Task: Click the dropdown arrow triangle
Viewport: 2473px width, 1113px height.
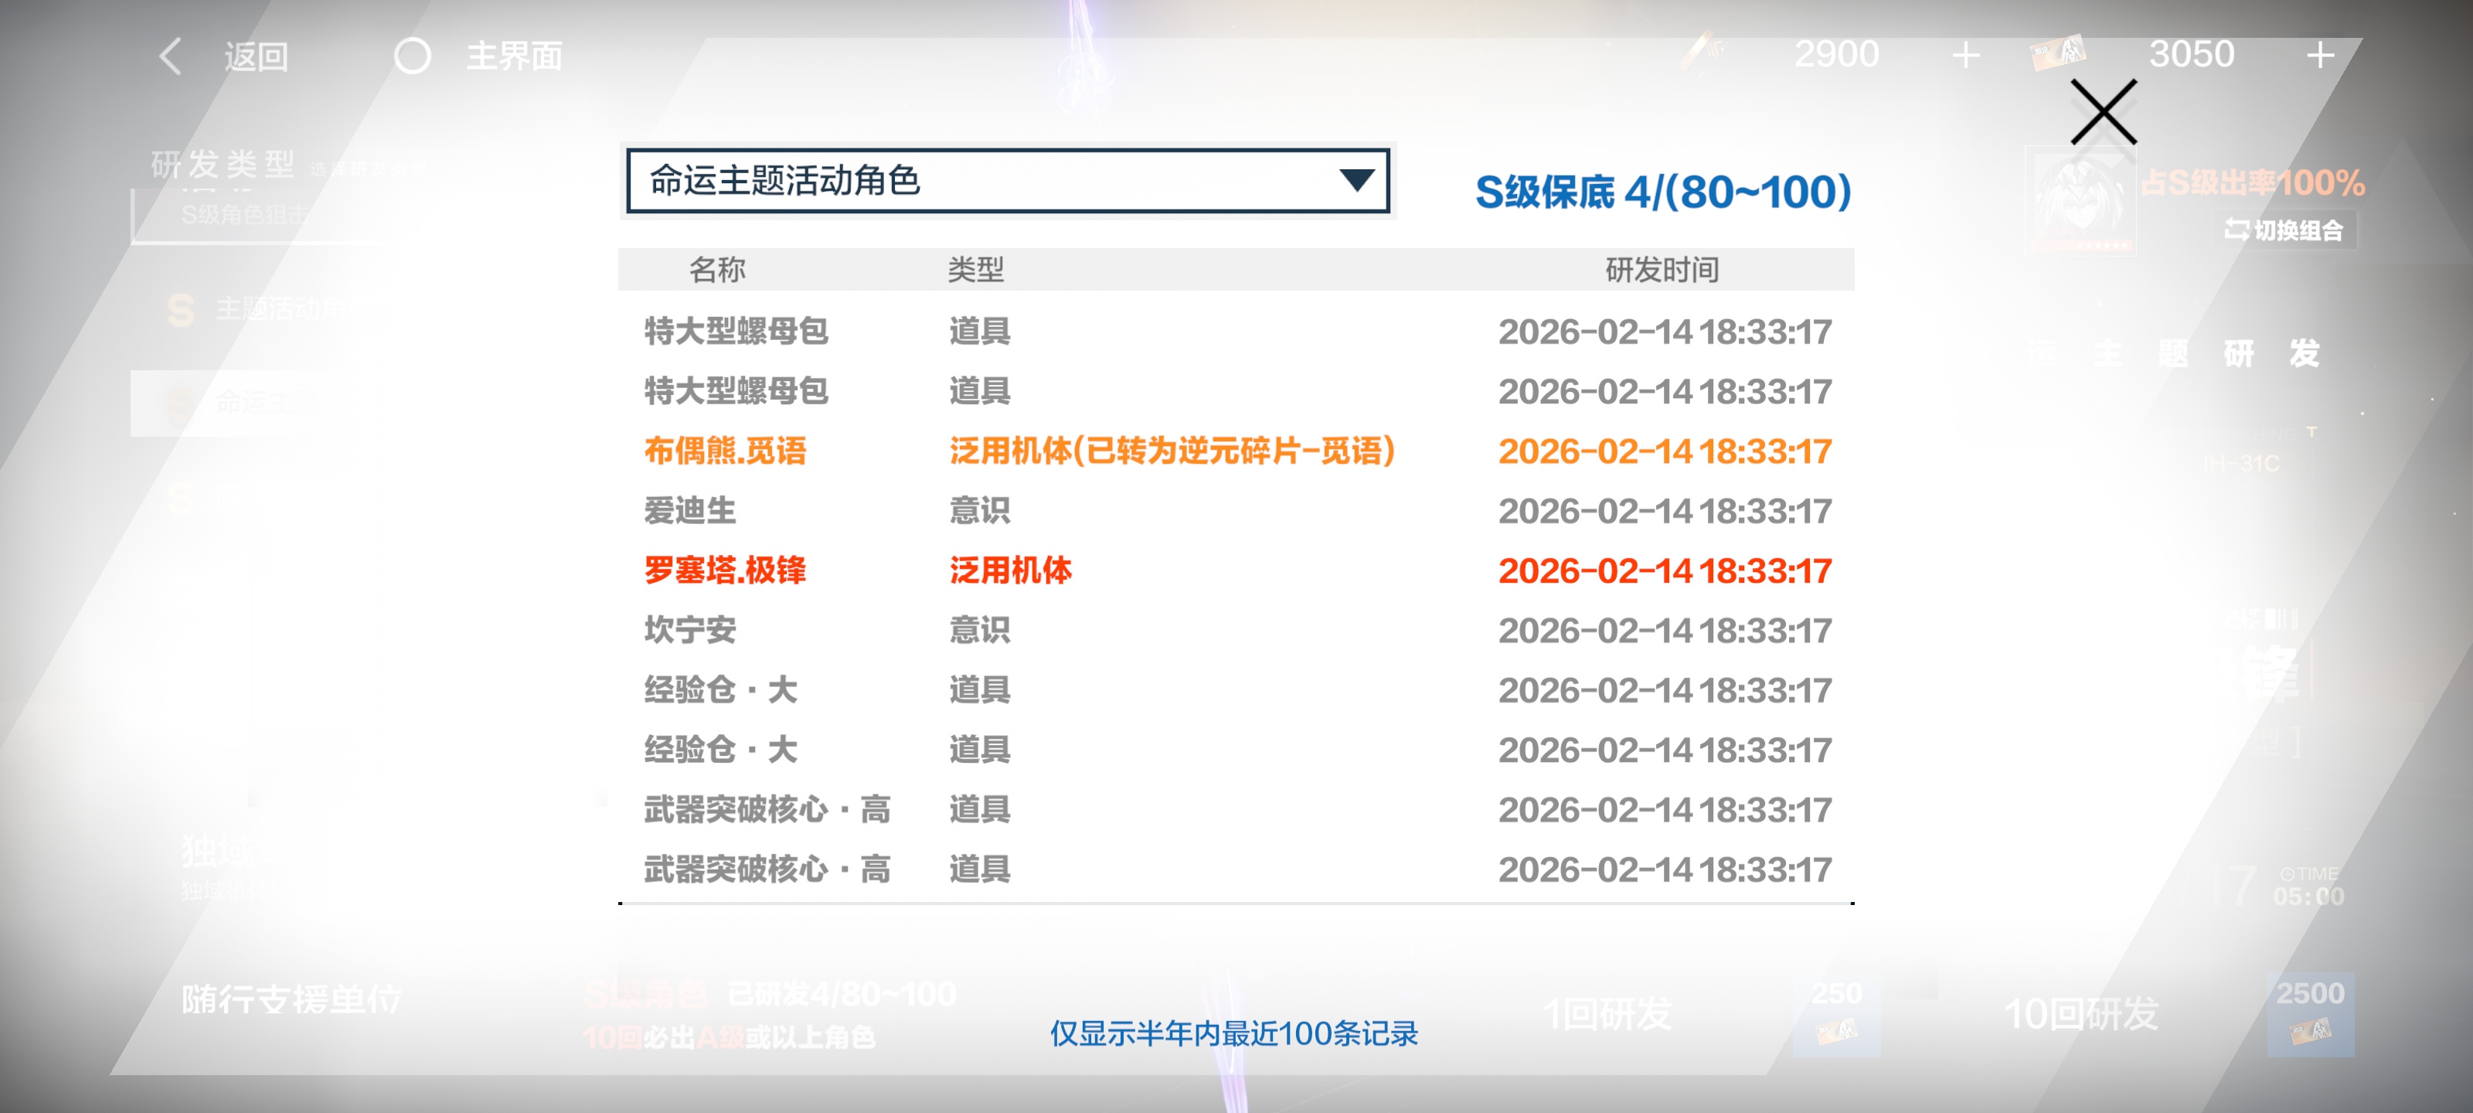Action: (1356, 181)
